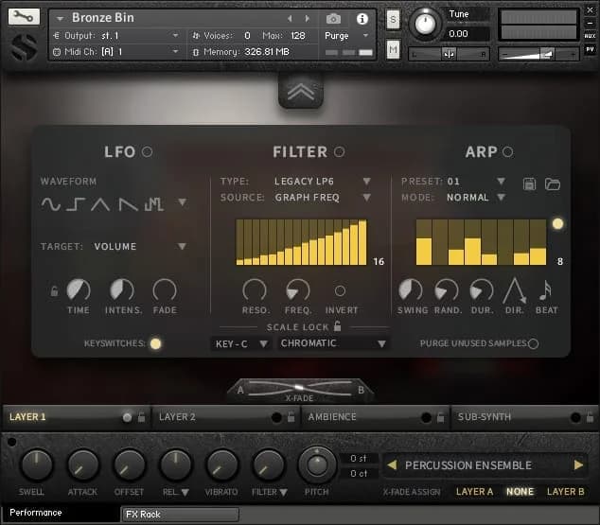Open the instrument info icon

coord(361,18)
